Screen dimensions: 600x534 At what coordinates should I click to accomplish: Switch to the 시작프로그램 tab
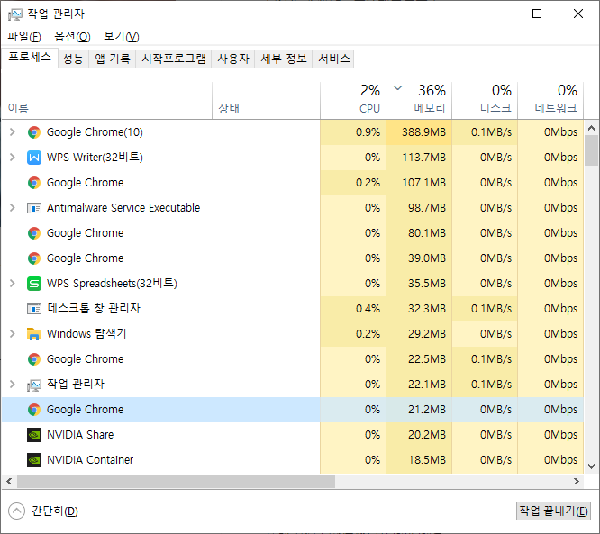coord(174,59)
